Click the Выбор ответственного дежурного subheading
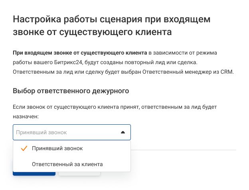249x190 pixels. (x=71, y=90)
